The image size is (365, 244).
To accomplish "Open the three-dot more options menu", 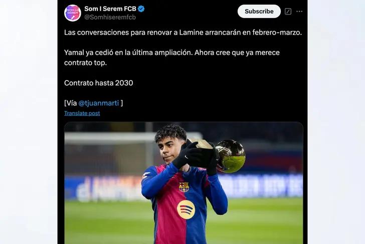I will click(x=299, y=11).
